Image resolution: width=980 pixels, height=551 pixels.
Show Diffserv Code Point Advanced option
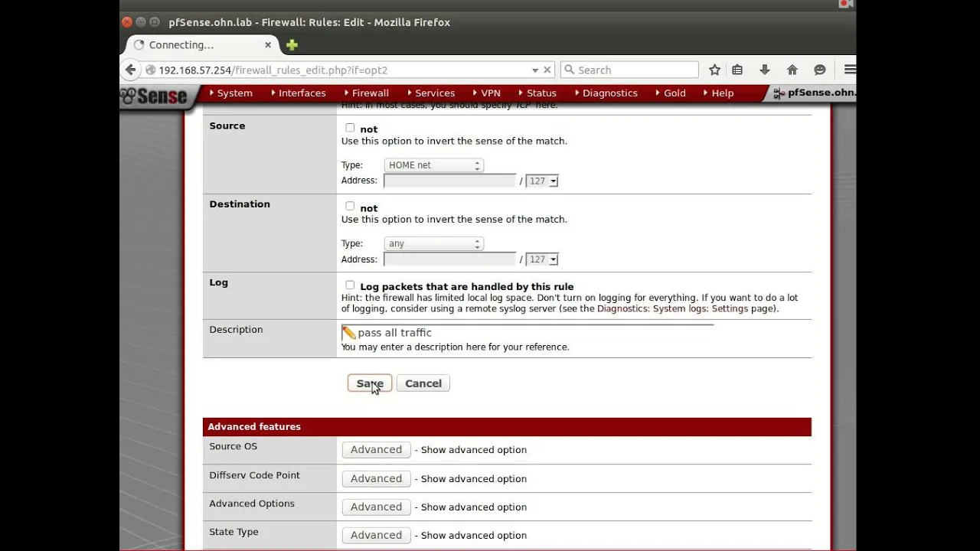[376, 478]
